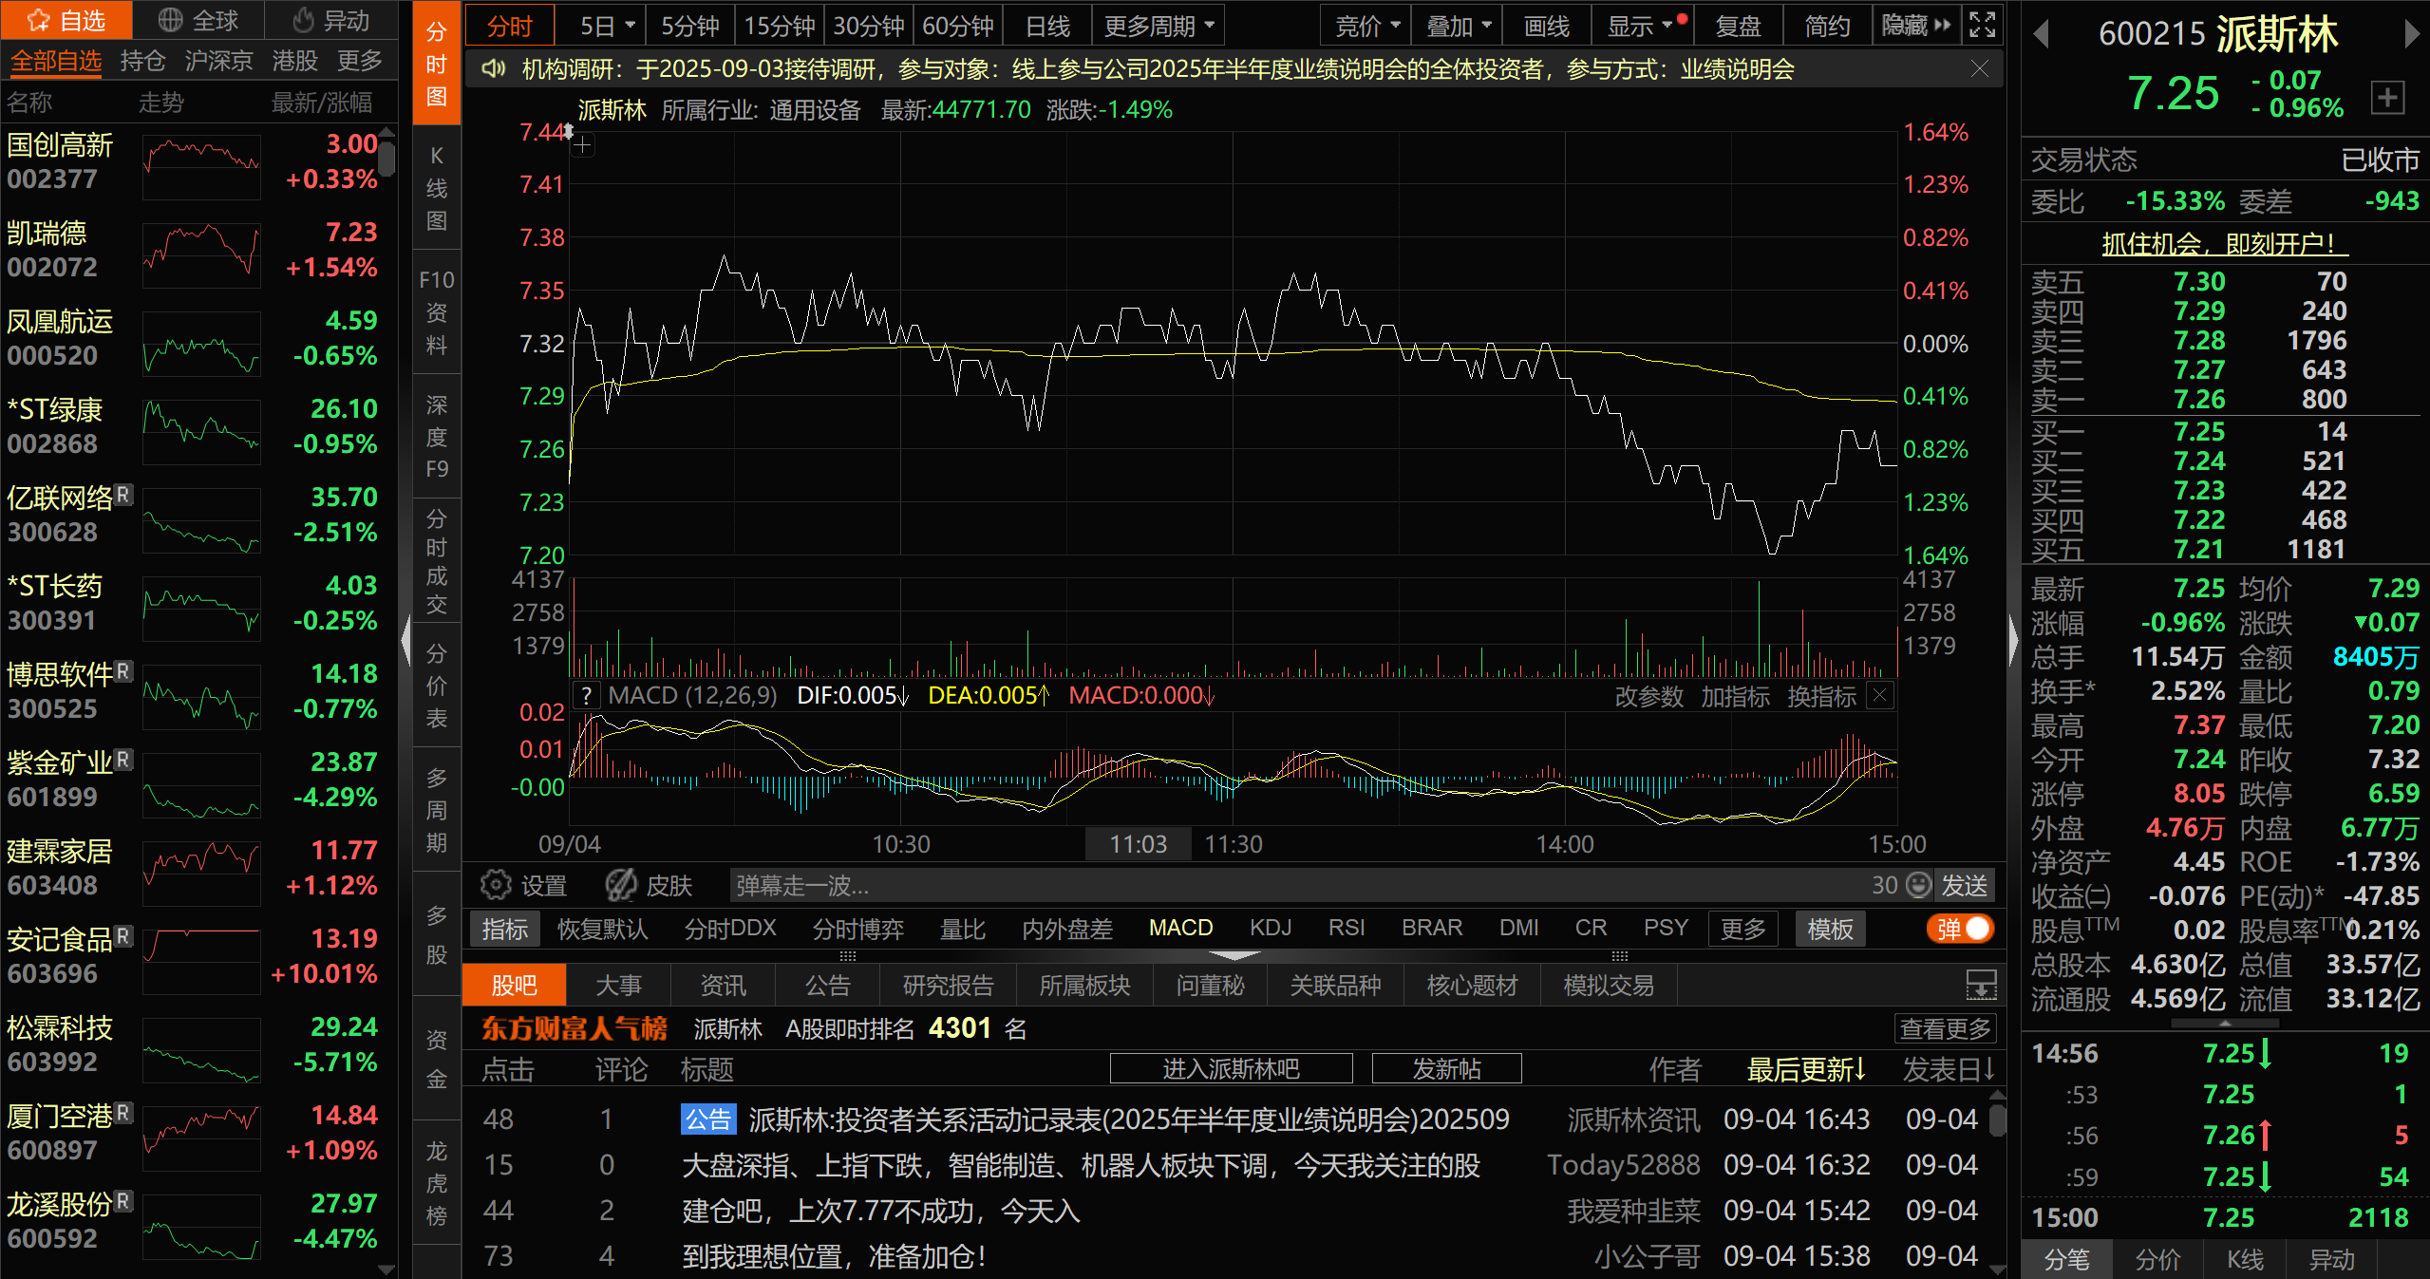Screen dimensions: 2430x1279
Task: Open the 自选 star tab
Action: tap(66, 20)
